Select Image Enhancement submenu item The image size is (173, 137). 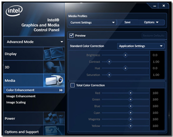pos(21,96)
